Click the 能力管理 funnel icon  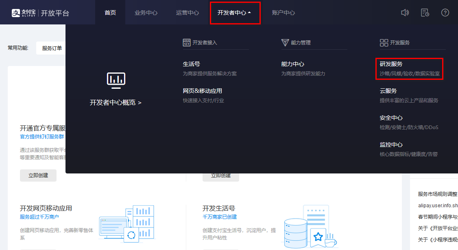(285, 42)
